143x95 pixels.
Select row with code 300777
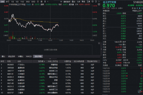click(x=50, y=71)
